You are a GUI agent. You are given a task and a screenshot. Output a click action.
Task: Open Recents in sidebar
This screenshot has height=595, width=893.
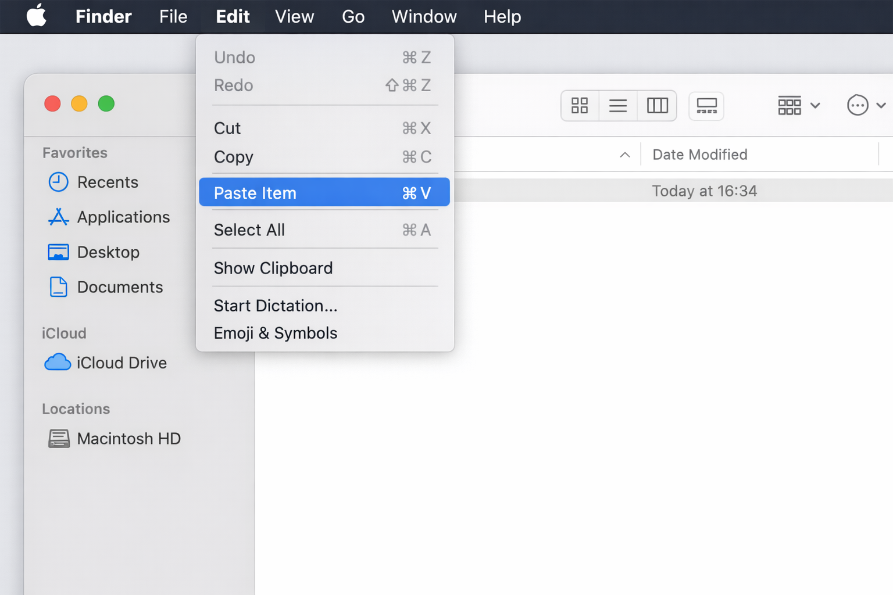point(108,182)
